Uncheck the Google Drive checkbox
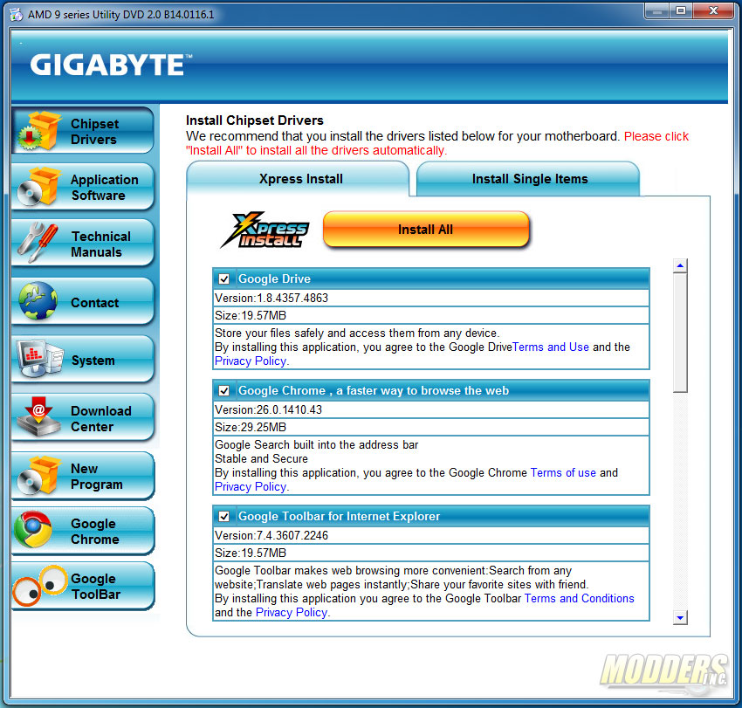This screenshot has width=742, height=708. point(223,278)
